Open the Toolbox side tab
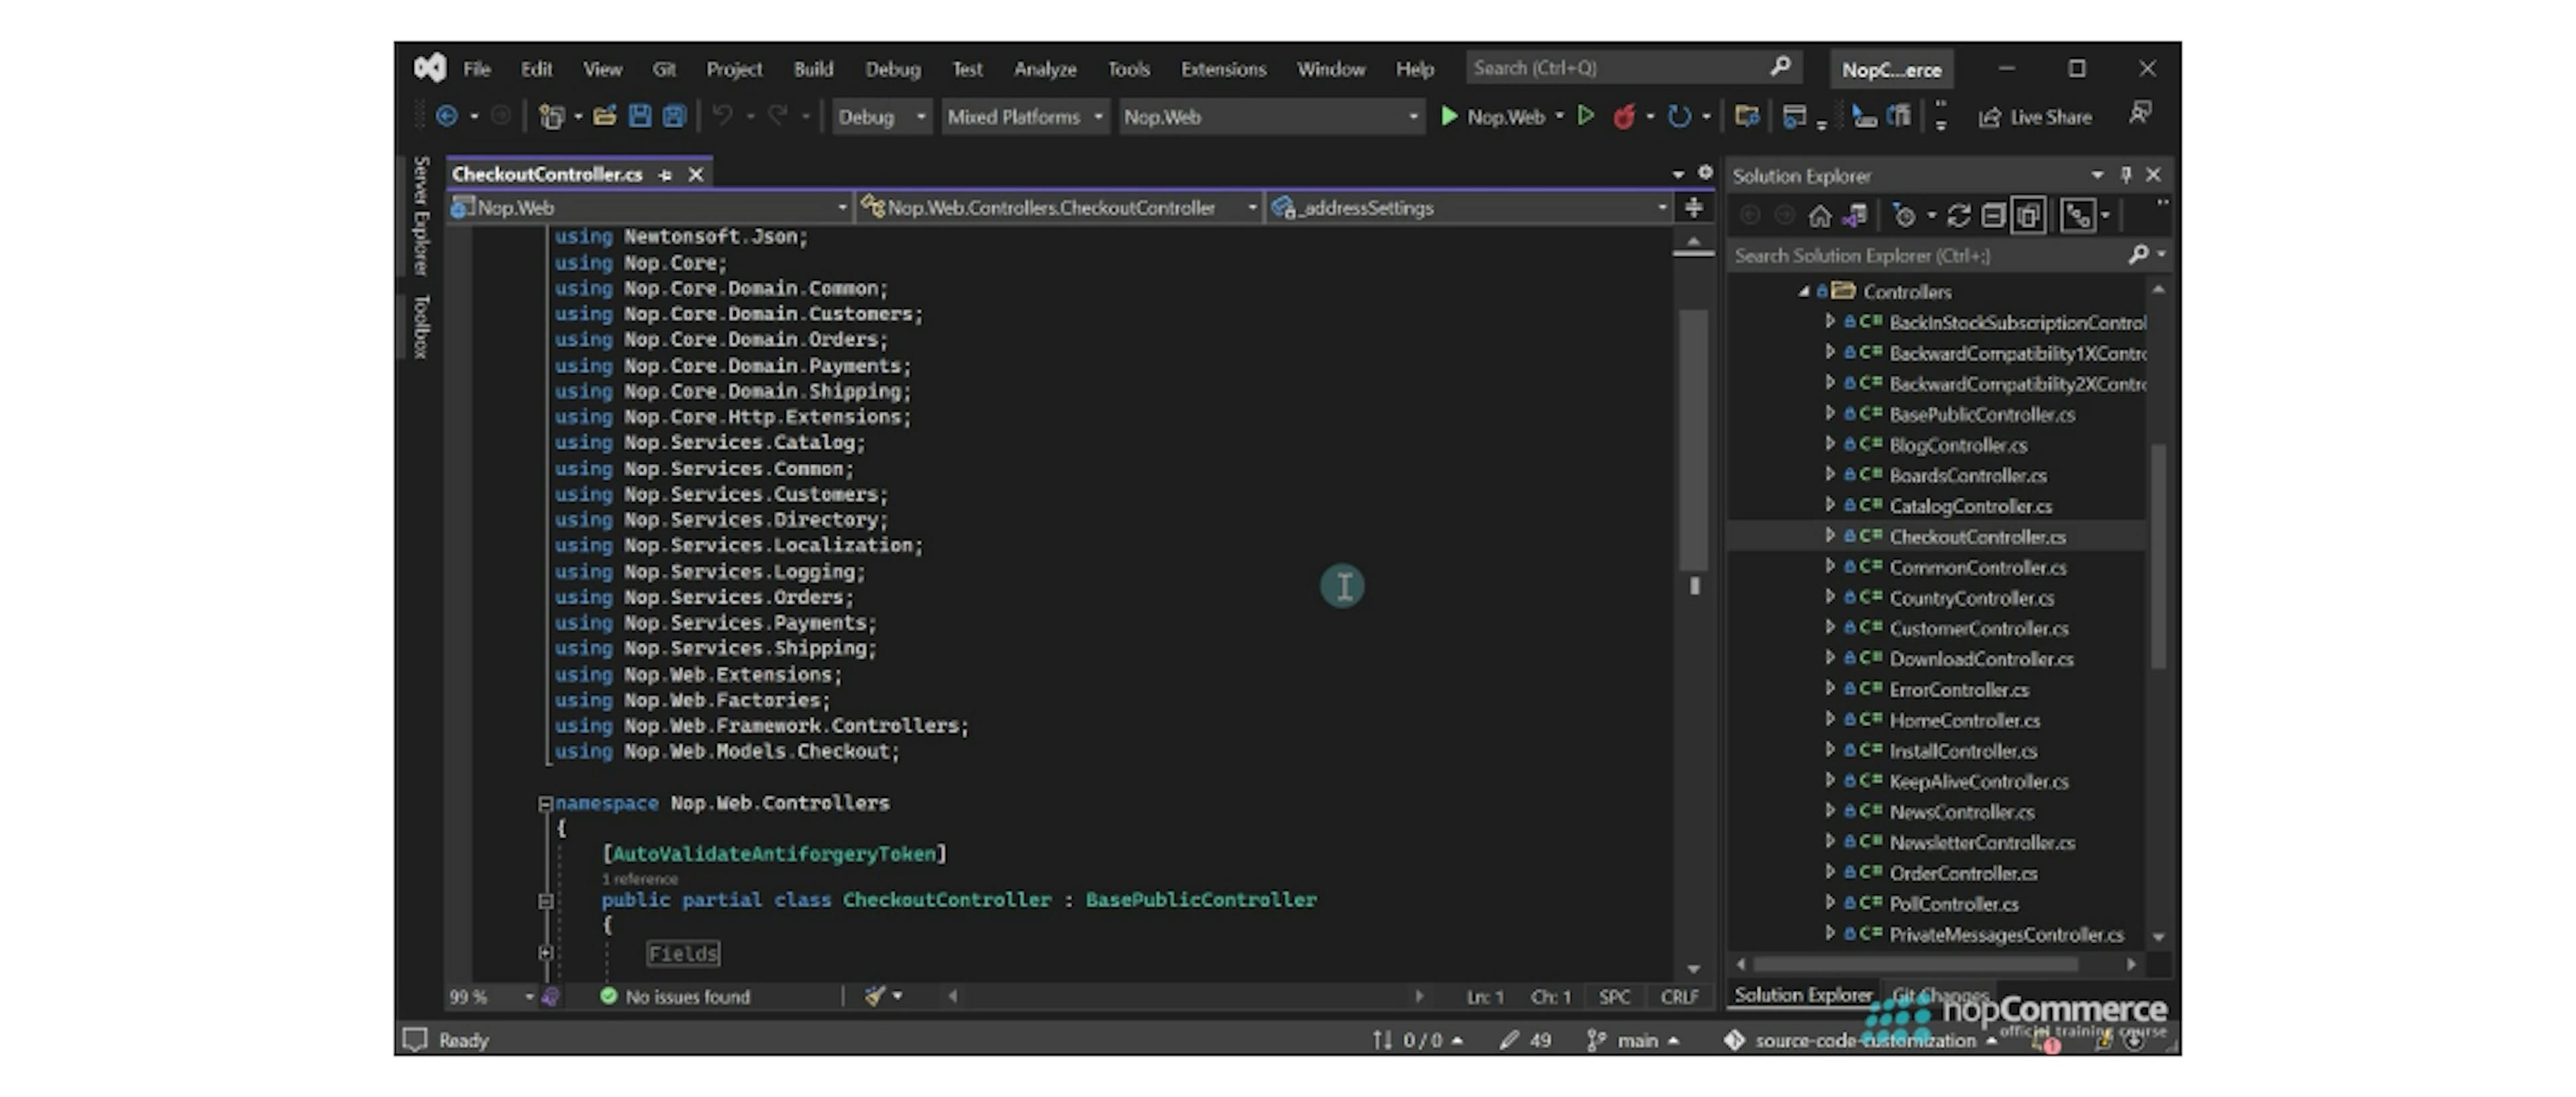This screenshot has height=1097, width=2576. tap(421, 326)
